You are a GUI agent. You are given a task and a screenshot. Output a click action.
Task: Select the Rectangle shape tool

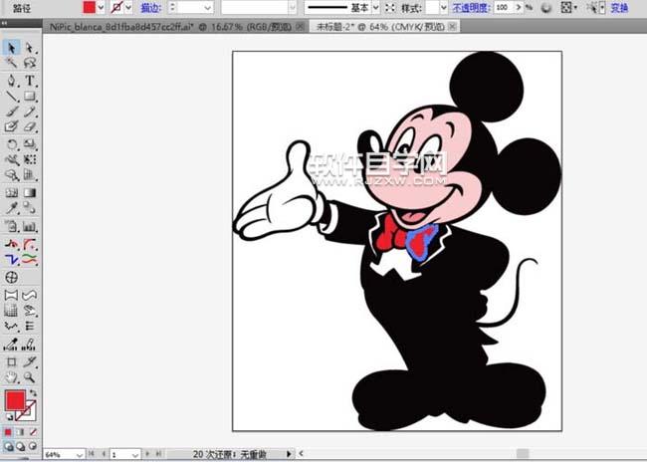29,97
